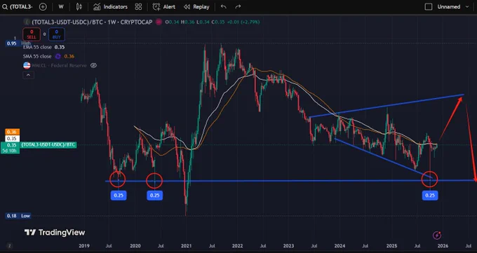
Task: Click the 2021 label on time axis
Action: coord(186,246)
